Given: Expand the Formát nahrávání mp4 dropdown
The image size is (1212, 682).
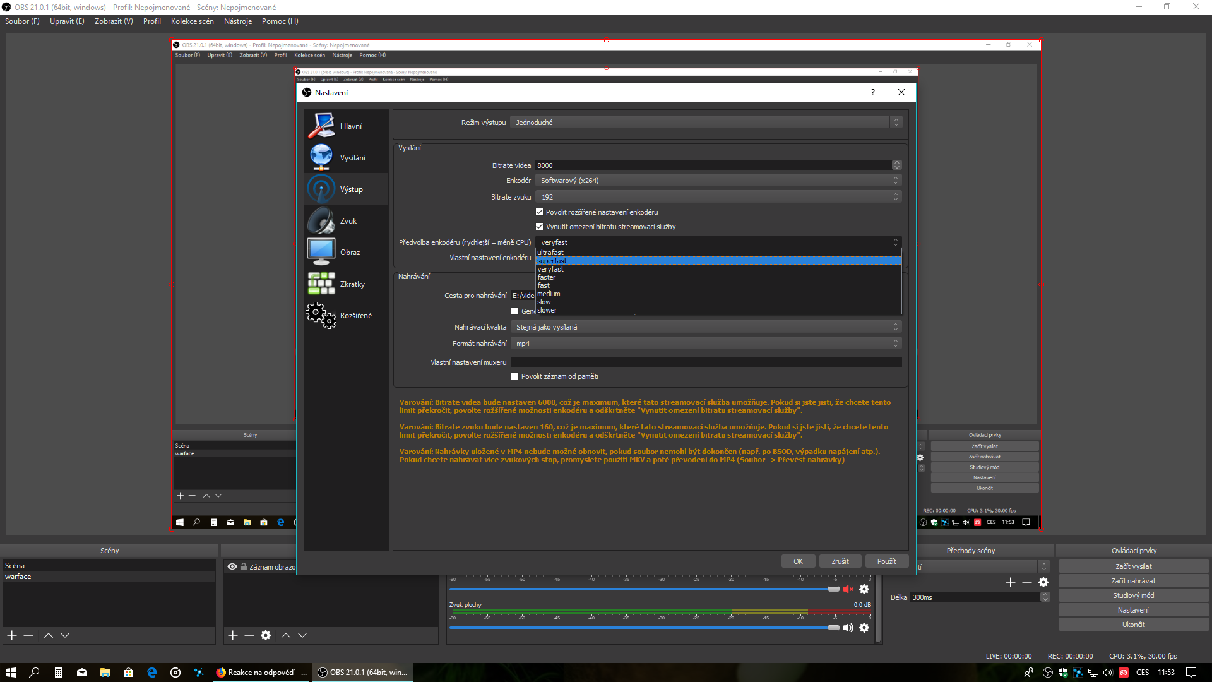Looking at the screenshot, I should (706, 344).
